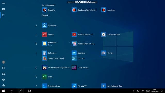This screenshot has width=165, height=93.
Task: Open the touch keyboard tray icon
Action: (x=148, y=91)
